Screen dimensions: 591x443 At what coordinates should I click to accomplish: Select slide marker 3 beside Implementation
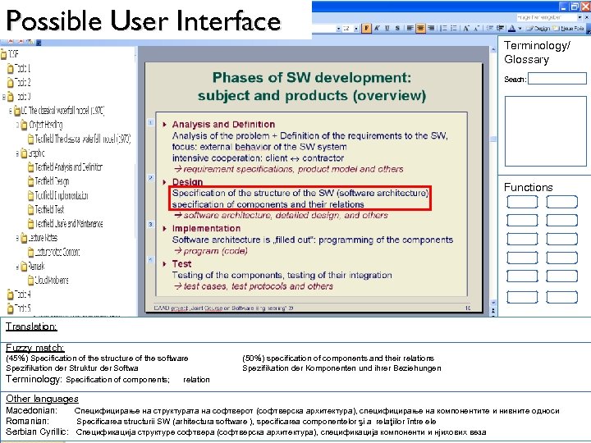[150, 225]
